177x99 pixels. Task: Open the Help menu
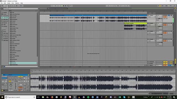22,3
